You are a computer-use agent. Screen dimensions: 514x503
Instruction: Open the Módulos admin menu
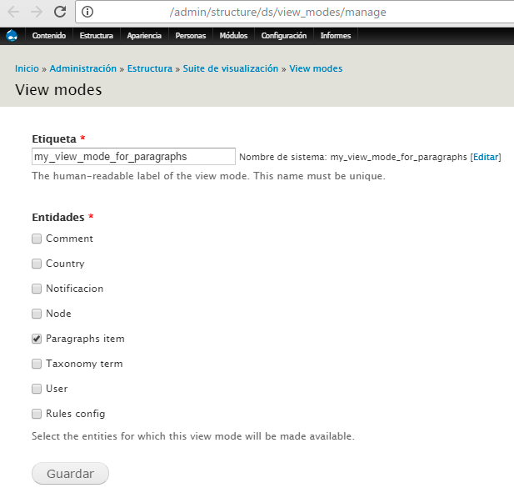point(233,36)
